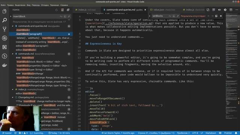The height and width of the screenshot is (135, 240).
Task: Toggle match whole word in the search panel
Action: [65, 16]
